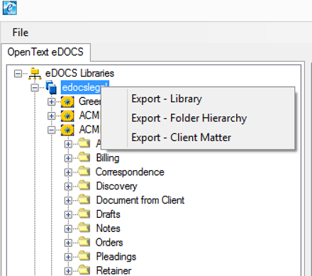
Task: Expand the Correspondence folder
Action: tap(68, 172)
